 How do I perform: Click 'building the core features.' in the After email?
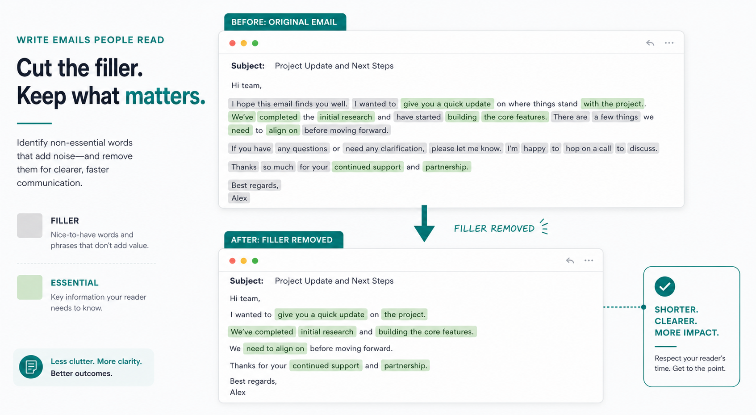(426, 332)
